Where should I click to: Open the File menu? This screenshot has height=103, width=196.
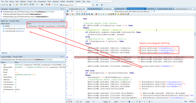pos(2,2)
